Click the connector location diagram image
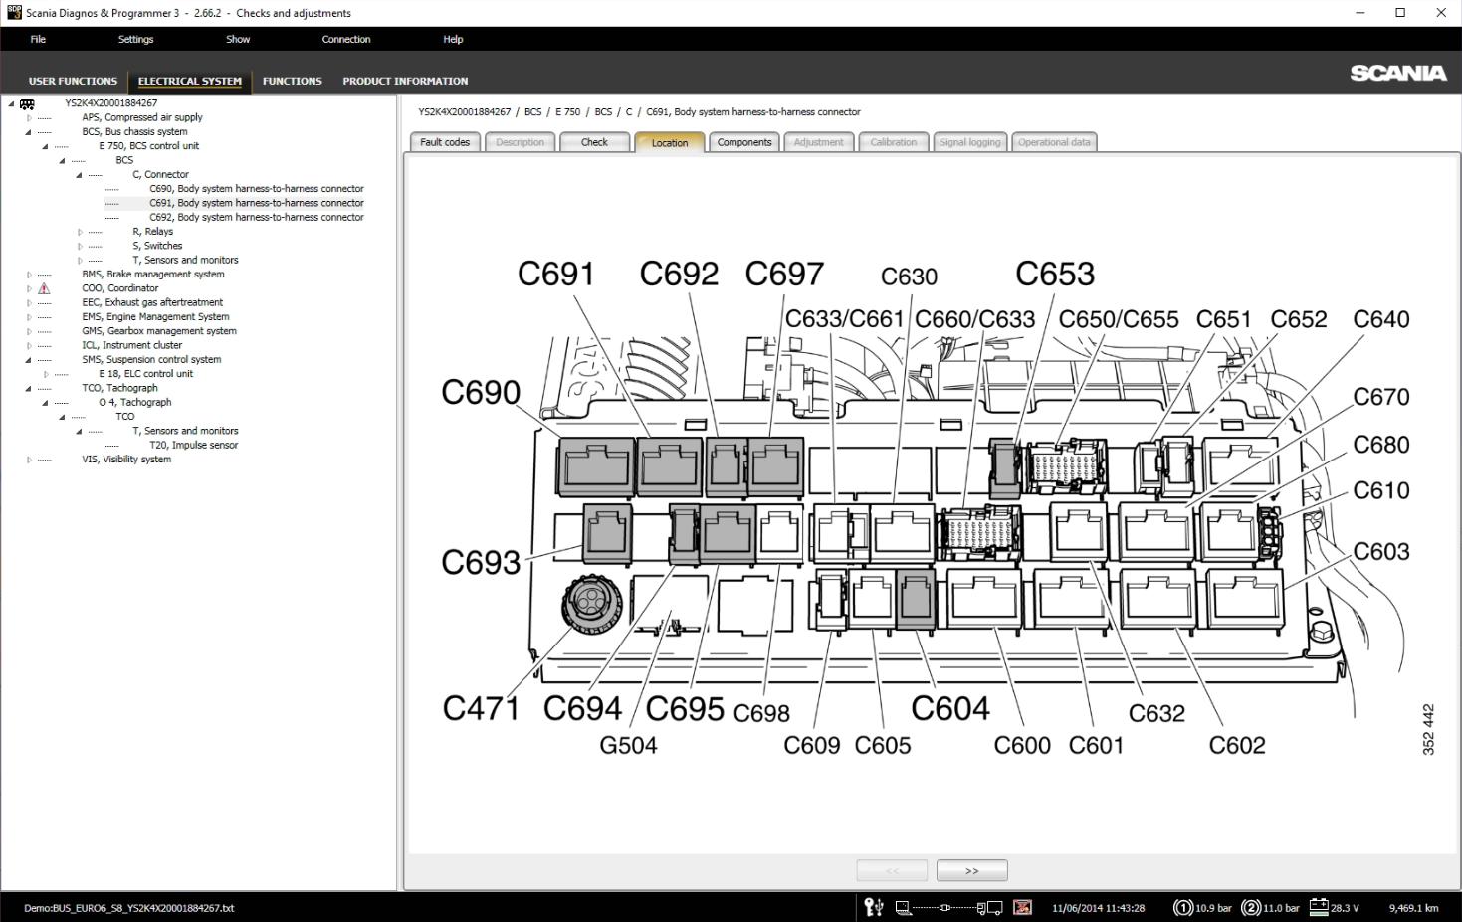Image resolution: width=1462 pixels, height=922 pixels. click(x=927, y=508)
